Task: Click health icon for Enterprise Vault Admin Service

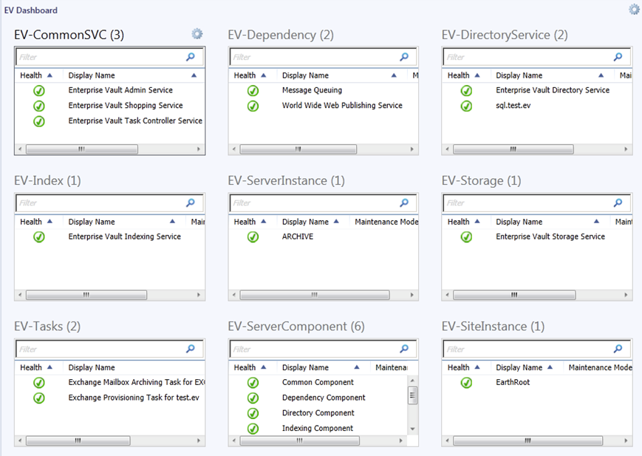Action: pos(39,91)
